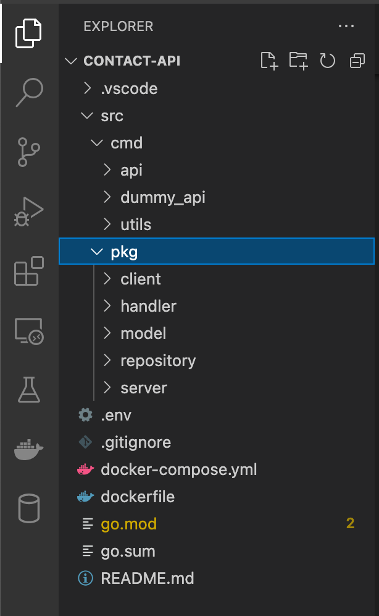Open the go.mod file
The width and height of the screenshot is (379, 616).
pyautogui.click(x=128, y=524)
